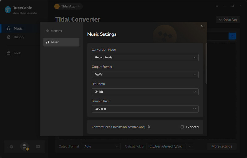
Task: Open the bottom Output Format Auto dropdown
Action: [x=101, y=146]
